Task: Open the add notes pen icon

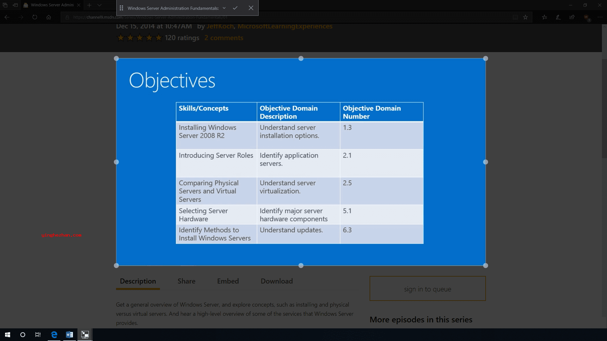Action: pos(558,17)
